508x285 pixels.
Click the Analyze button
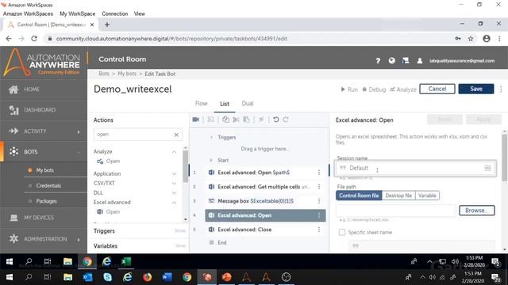[x=403, y=89]
